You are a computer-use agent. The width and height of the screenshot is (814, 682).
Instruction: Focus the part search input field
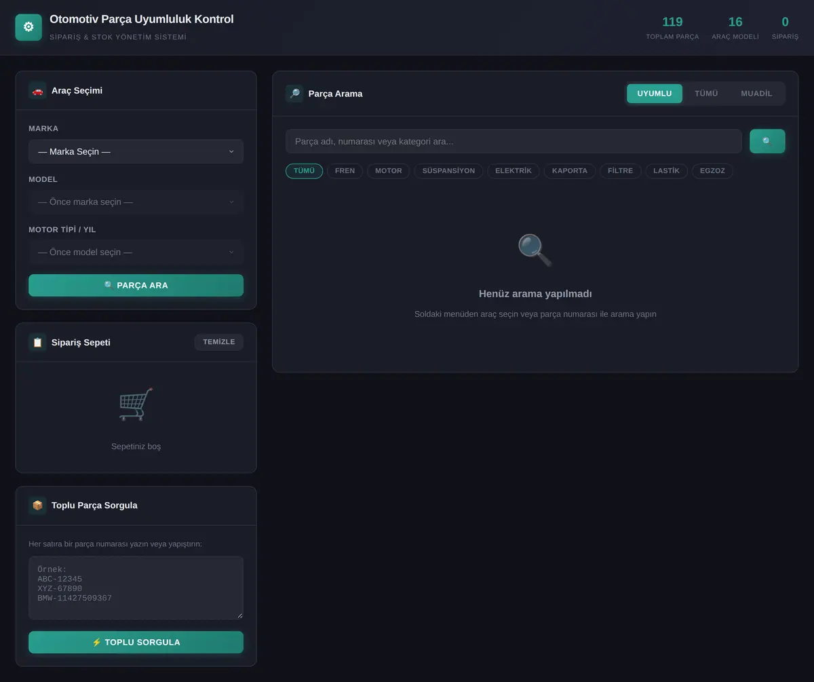[x=513, y=141]
